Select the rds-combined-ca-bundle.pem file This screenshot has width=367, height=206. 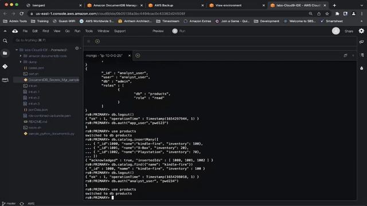click(49, 116)
